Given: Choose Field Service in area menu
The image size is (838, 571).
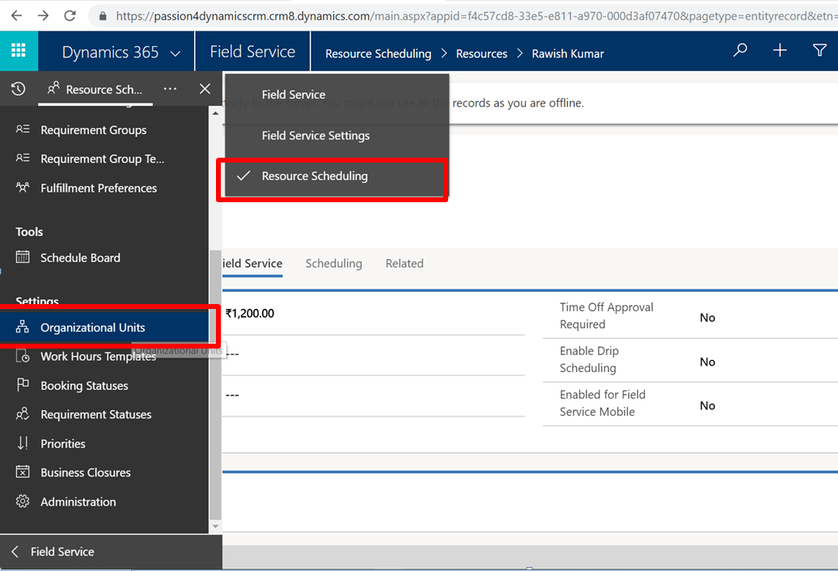Looking at the screenshot, I should (x=294, y=95).
